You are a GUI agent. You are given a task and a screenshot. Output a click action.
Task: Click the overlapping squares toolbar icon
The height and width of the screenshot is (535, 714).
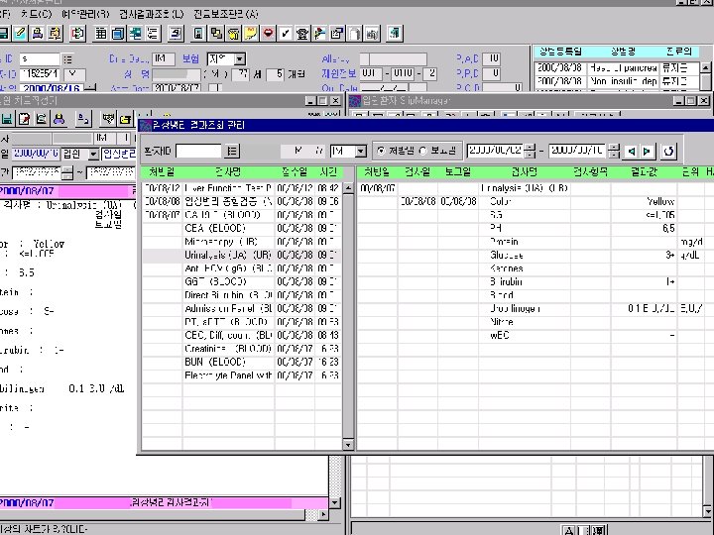click(x=216, y=34)
